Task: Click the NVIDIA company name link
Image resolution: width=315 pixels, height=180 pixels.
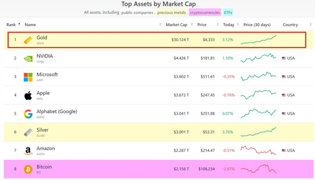Action: click(x=45, y=56)
